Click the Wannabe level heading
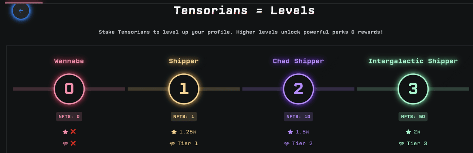 pyautogui.click(x=69, y=61)
